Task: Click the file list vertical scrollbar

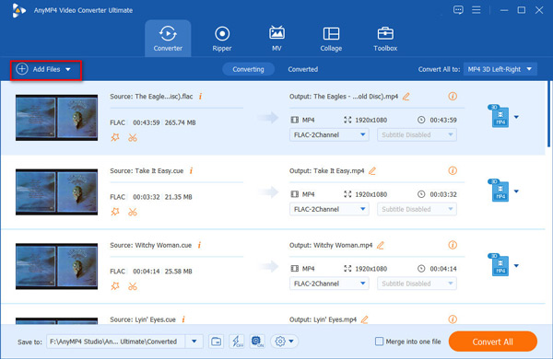Action: [x=548, y=114]
